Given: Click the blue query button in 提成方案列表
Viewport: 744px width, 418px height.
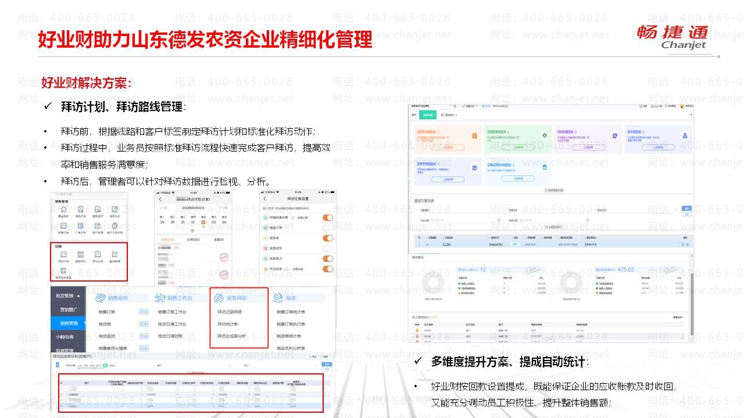Looking at the screenshot, I should point(686,208).
